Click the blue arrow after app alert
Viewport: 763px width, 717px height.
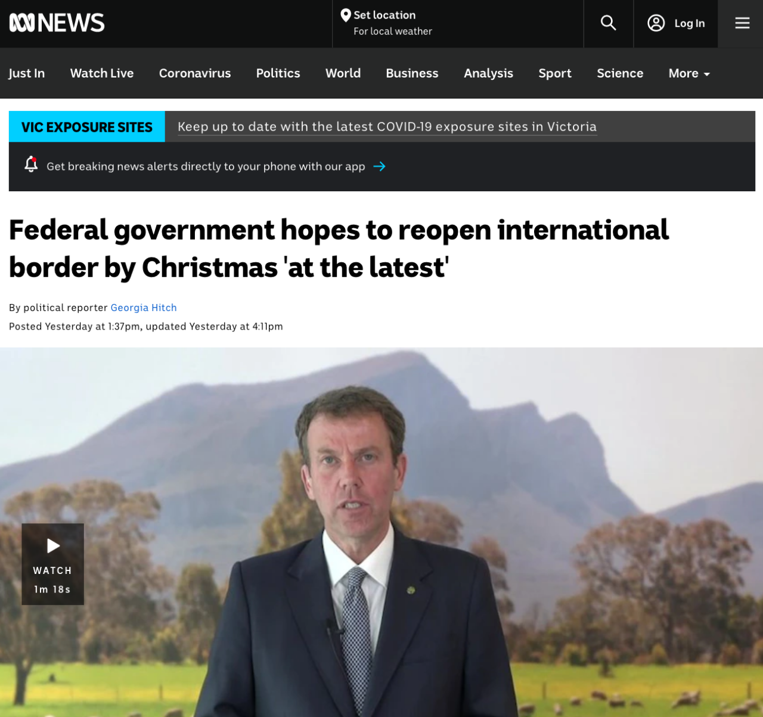pyautogui.click(x=379, y=167)
